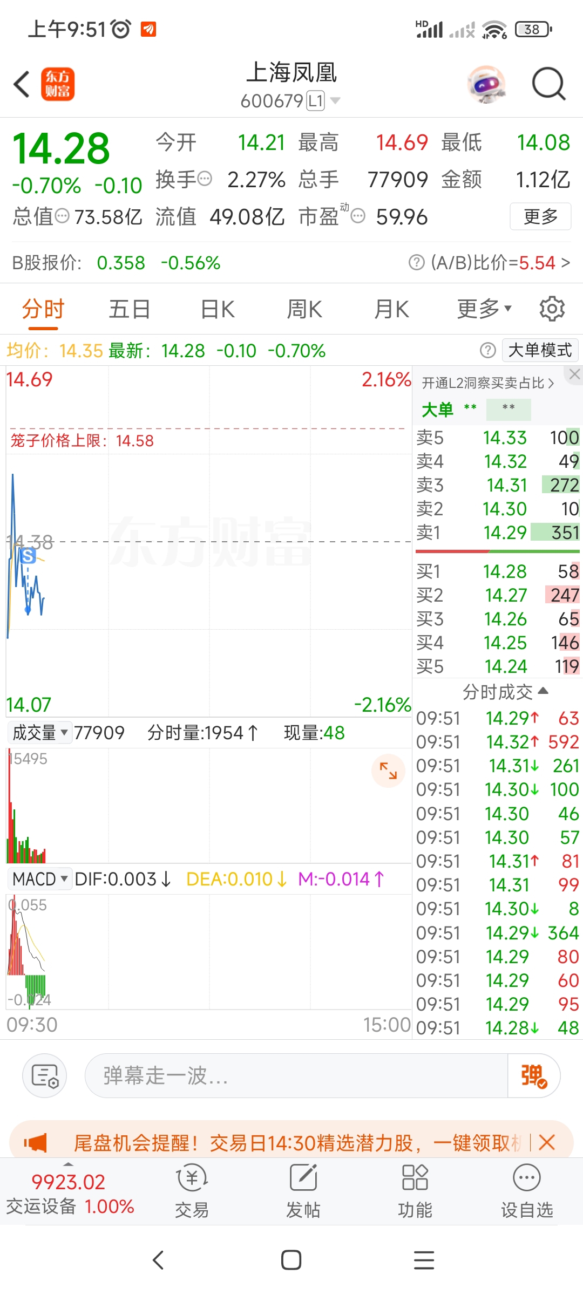Tap the 市盈 info icon

[358, 216]
